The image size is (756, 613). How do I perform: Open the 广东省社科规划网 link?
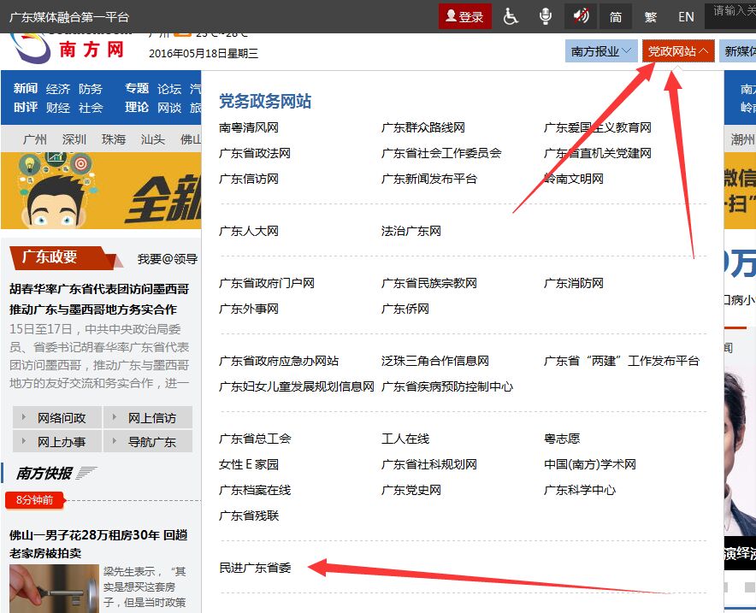pyautogui.click(x=429, y=464)
